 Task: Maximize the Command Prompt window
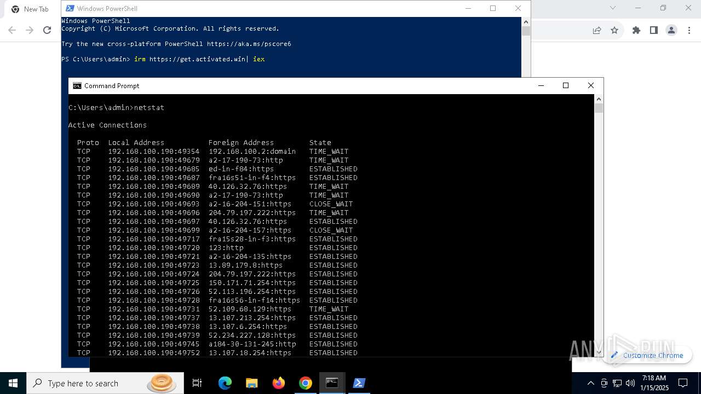pos(566,85)
